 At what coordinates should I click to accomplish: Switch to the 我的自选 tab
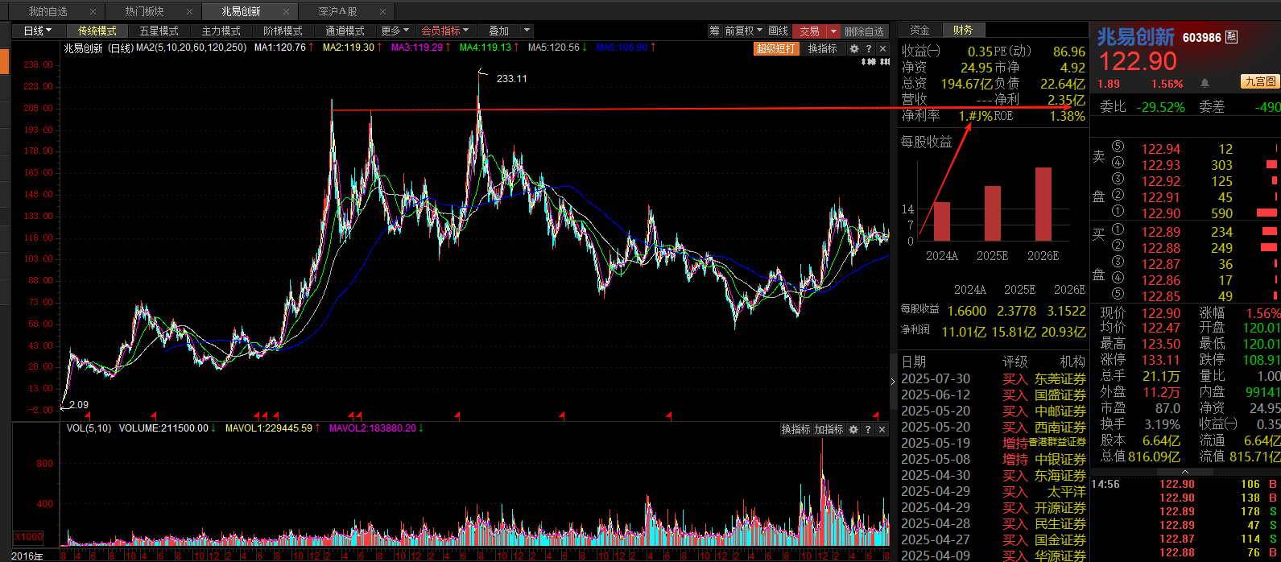point(48,12)
